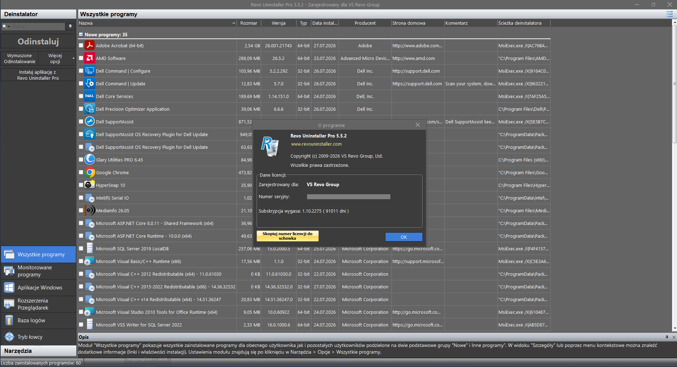The image size is (677, 367).
Task: Click the Adobe Acrobat program icon
Action: (x=90, y=45)
